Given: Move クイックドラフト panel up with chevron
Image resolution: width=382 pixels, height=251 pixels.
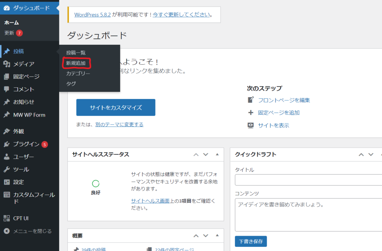Looking at the screenshot, I should coord(361,154).
